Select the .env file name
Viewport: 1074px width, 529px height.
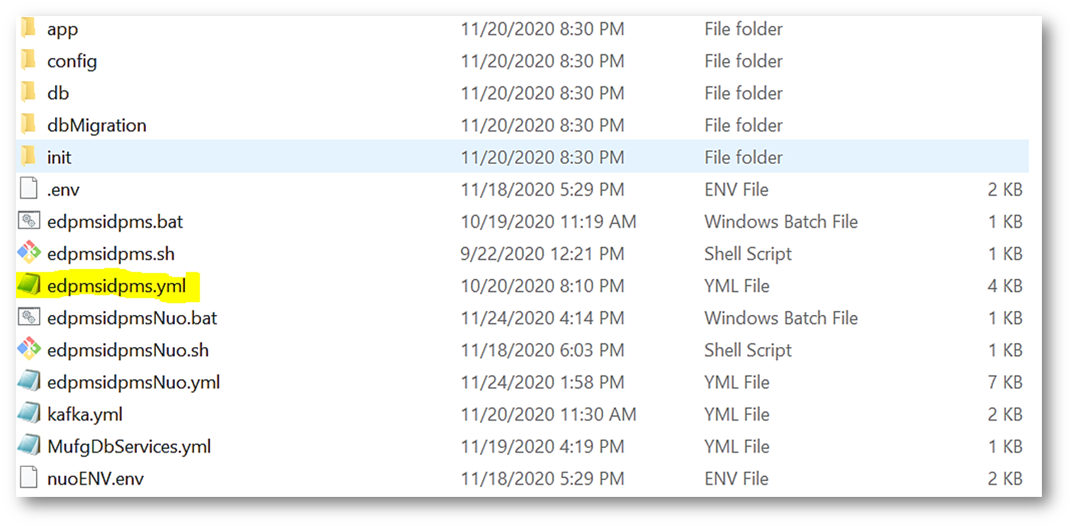(x=63, y=190)
